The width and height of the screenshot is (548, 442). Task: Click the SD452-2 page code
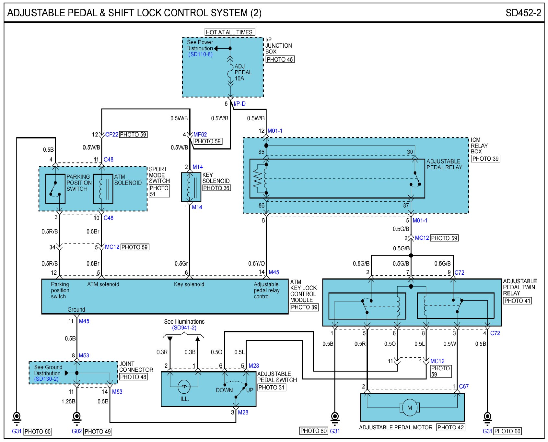523,13
